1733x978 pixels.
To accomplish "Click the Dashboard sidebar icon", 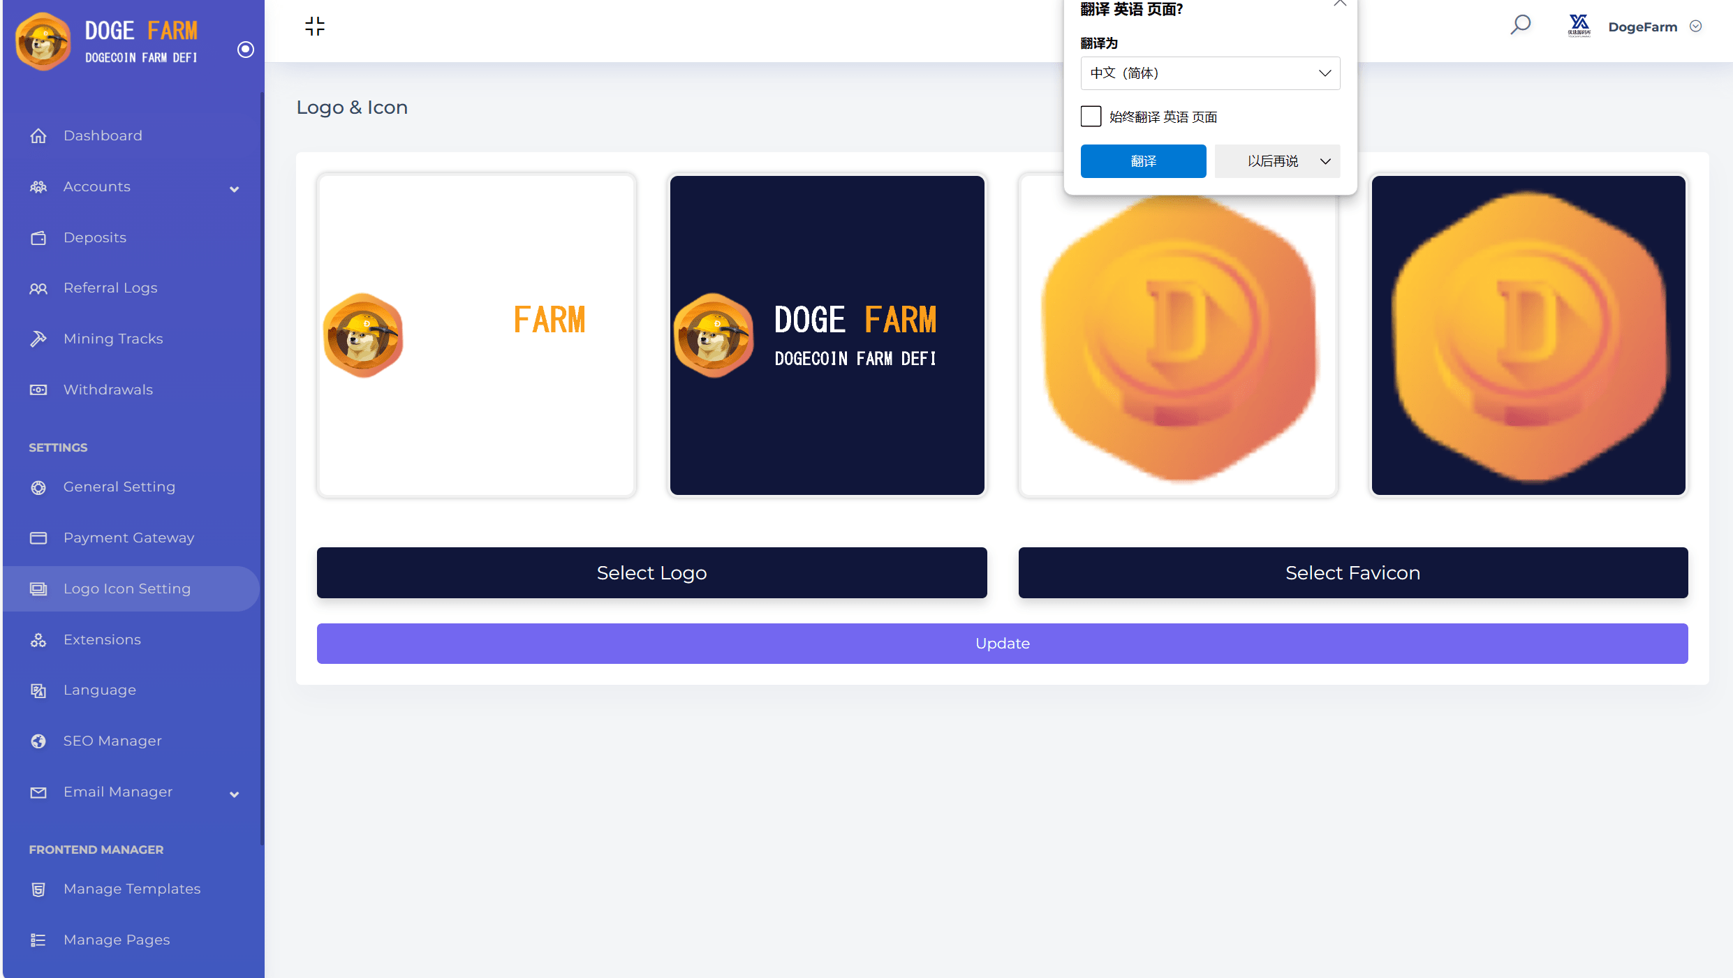I will [38, 135].
